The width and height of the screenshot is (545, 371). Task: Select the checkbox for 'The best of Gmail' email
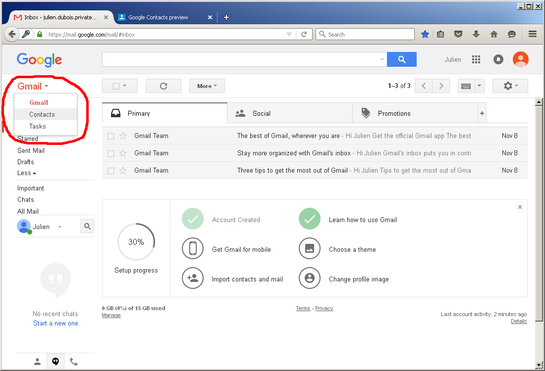[x=110, y=136]
